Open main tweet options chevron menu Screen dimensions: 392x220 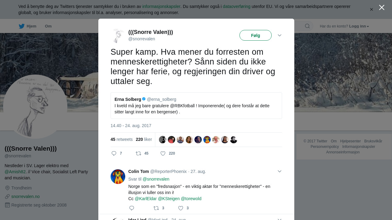coord(279,35)
